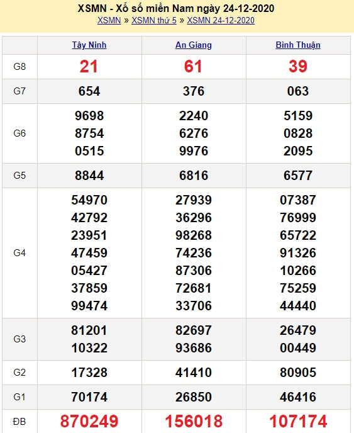This screenshot has height=433, width=354.
Task: Select Tây Ninh G8 number 21
Action: coord(89,67)
